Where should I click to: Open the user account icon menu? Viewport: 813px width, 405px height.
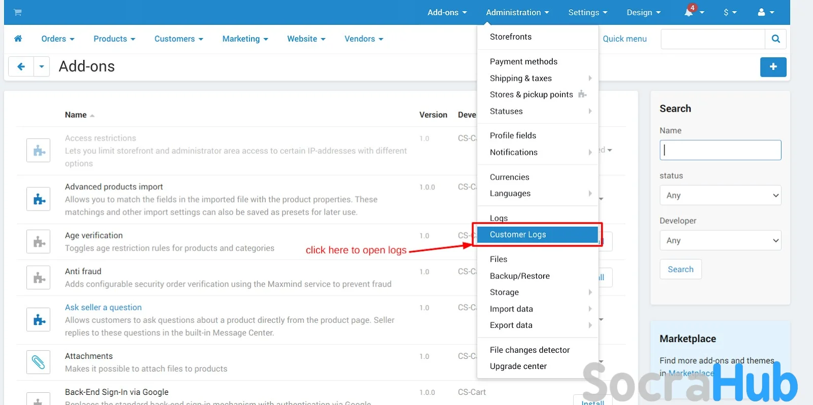(765, 12)
